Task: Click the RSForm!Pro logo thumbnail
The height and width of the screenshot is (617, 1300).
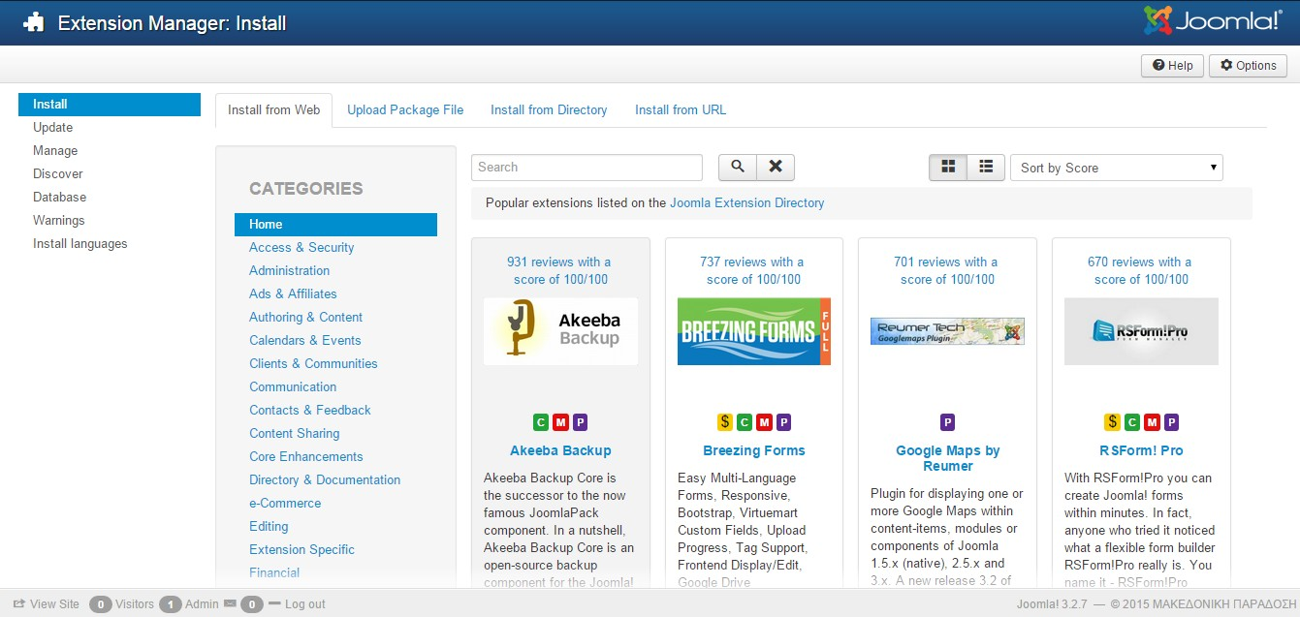Action: [x=1141, y=331]
